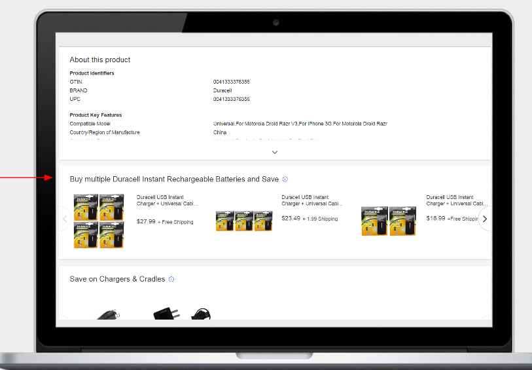Click the 'Save on Chargers & Cradles' heading
The image size is (532, 370).
pos(117,279)
